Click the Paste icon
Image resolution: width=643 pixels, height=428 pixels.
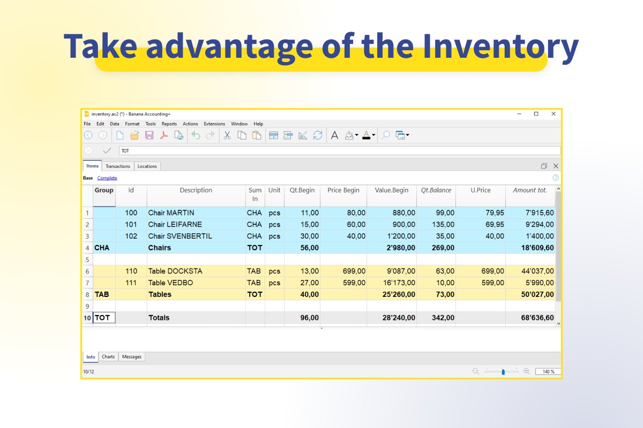click(257, 135)
